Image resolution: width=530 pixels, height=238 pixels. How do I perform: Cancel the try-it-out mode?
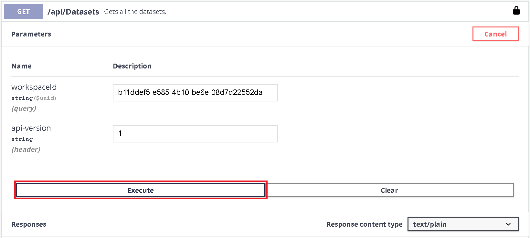pyautogui.click(x=495, y=34)
